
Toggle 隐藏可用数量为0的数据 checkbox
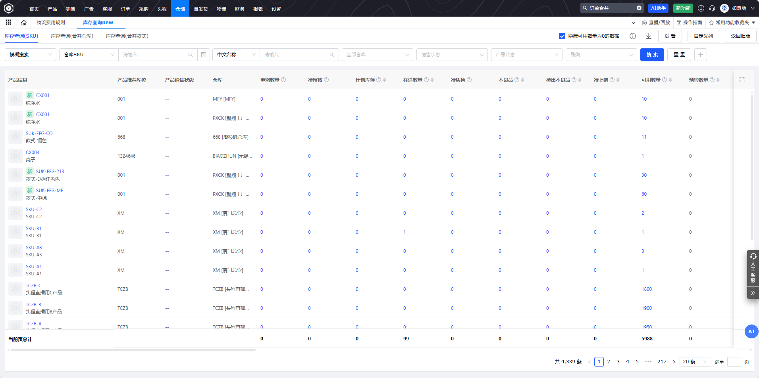(x=562, y=36)
